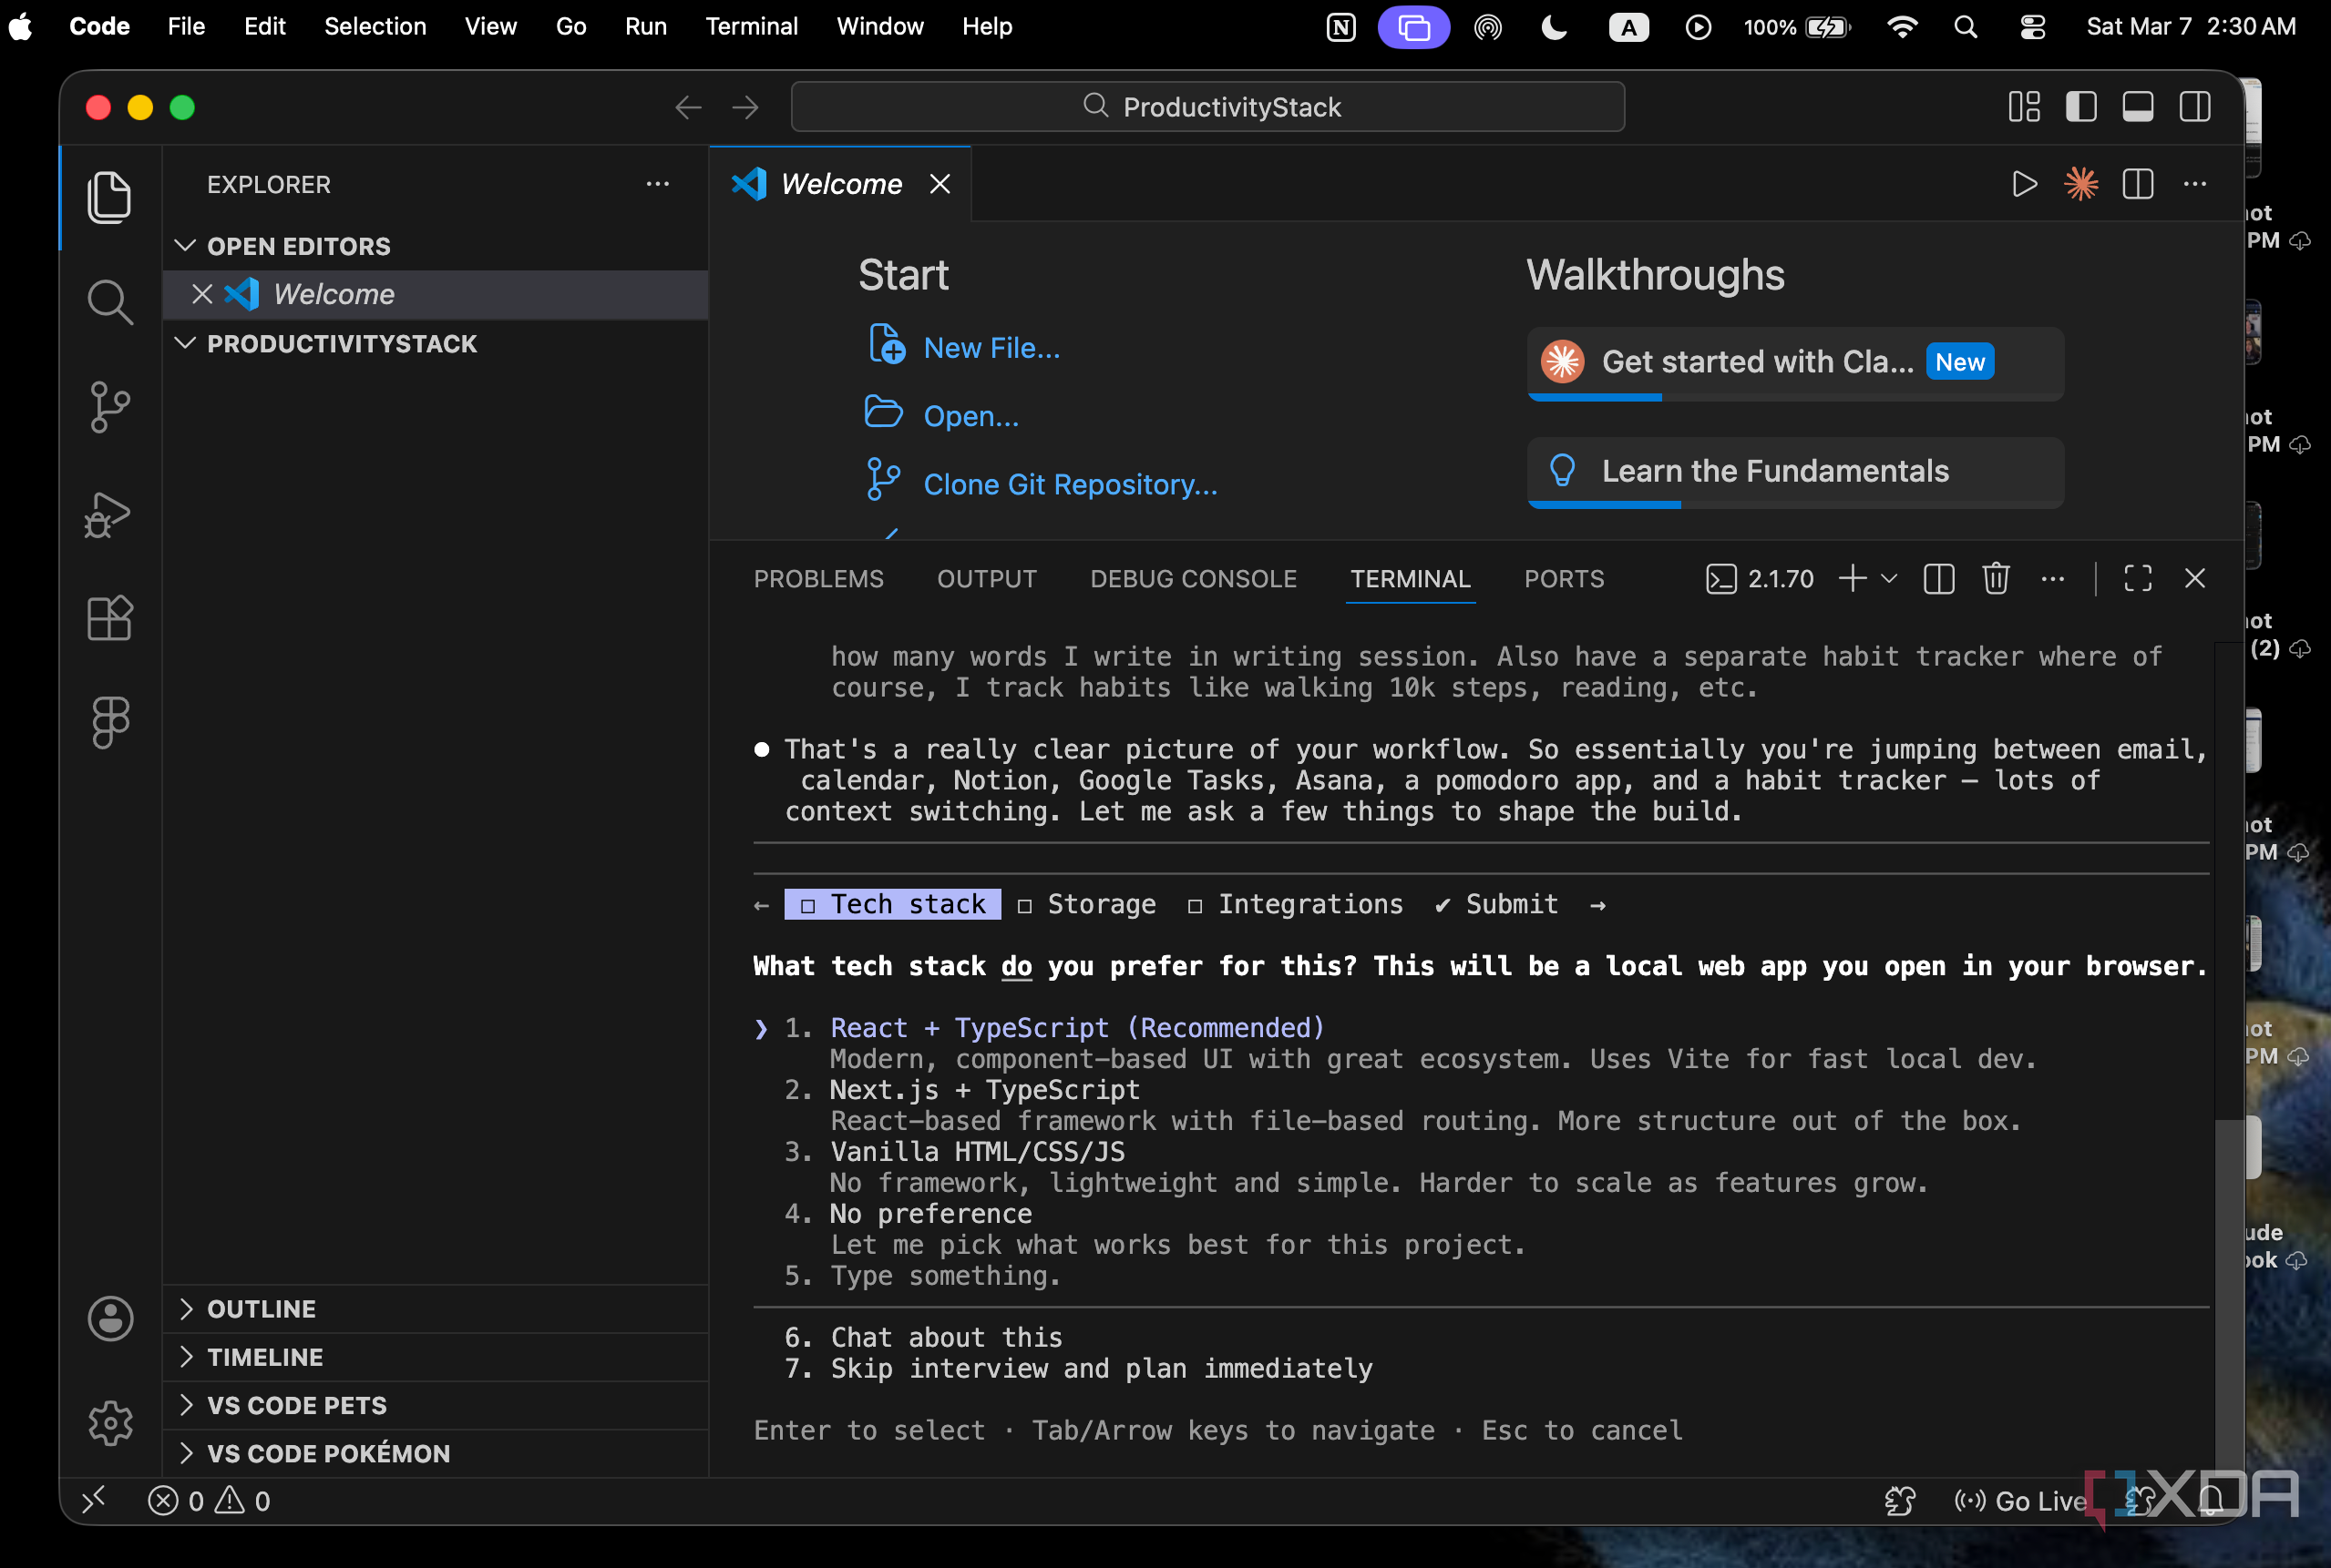Maximize the panel size

click(x=2138, y=578)
